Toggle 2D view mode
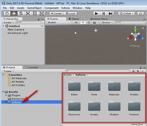147x126 pixels. [76, 22]
